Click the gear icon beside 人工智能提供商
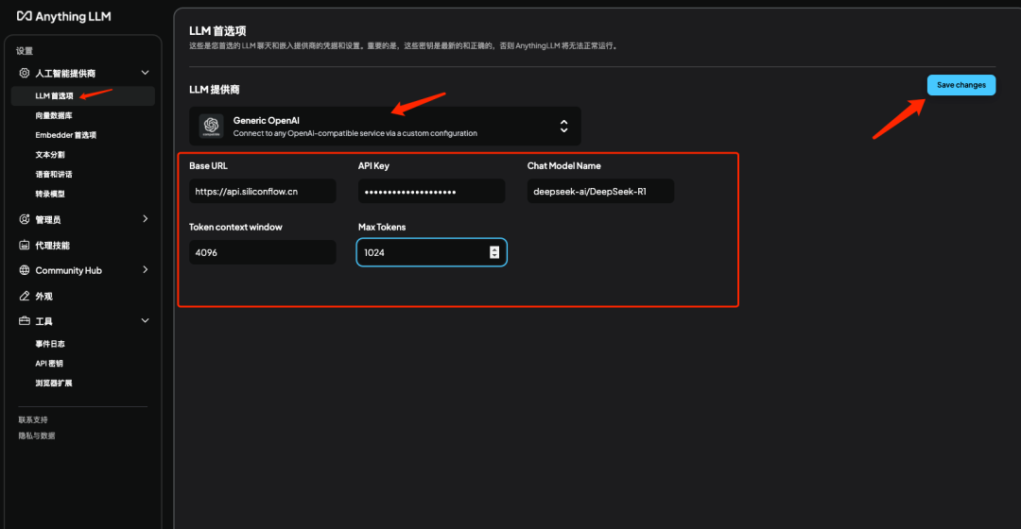This screenshot has width=1021, height=529. 24,73
